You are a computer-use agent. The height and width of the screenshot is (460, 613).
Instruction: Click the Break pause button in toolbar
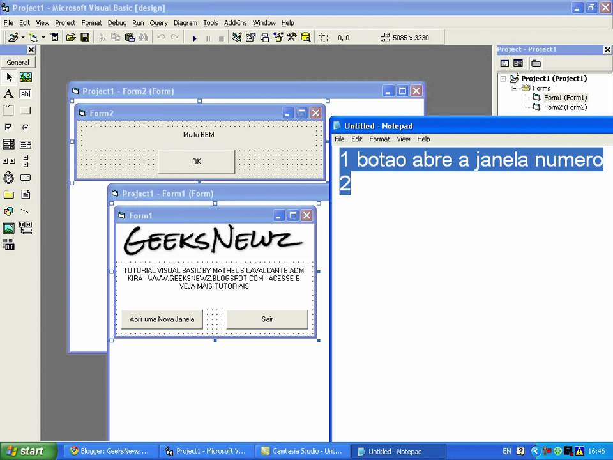click(x=208, y=38)
